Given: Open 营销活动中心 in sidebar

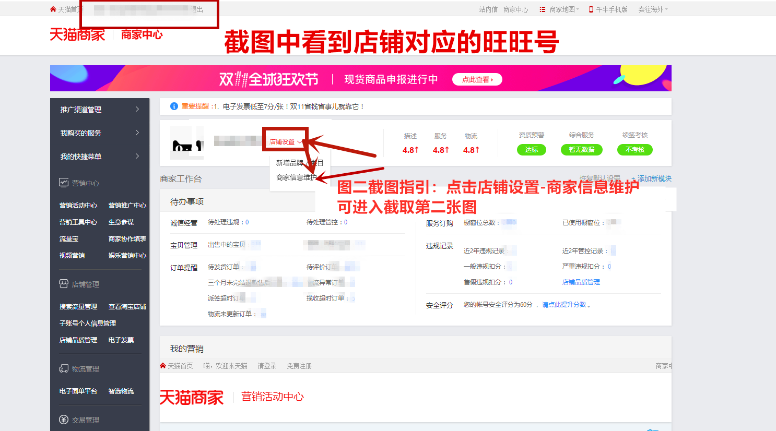Looking at the screenshot, I should tap(78, 206).
